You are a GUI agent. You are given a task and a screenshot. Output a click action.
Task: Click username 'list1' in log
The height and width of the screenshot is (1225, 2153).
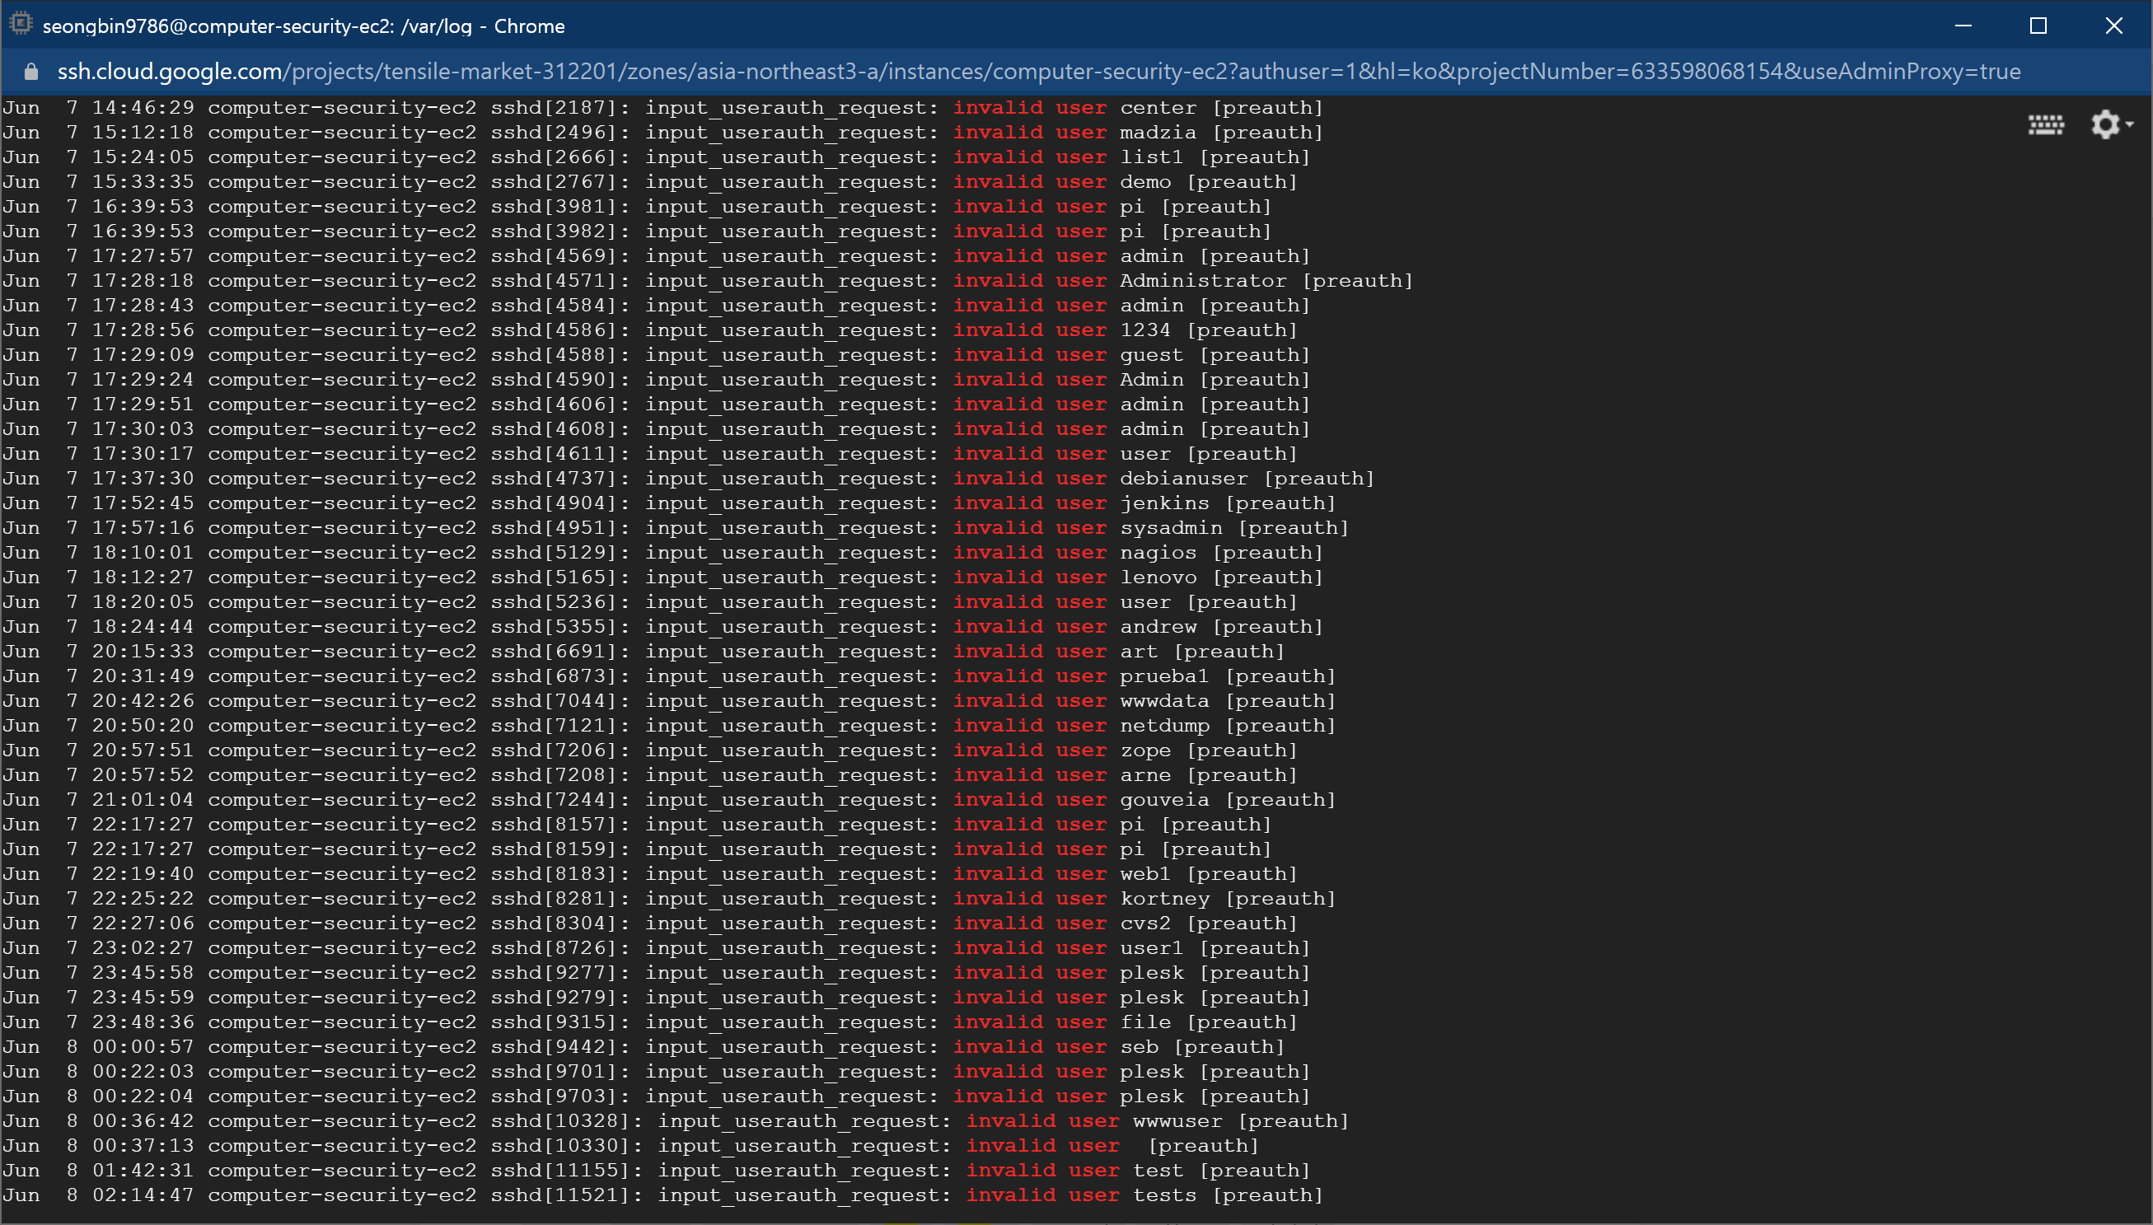pos(1151,157)
